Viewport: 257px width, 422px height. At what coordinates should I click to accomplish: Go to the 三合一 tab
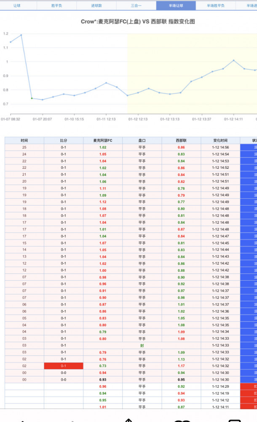[137, 5]
